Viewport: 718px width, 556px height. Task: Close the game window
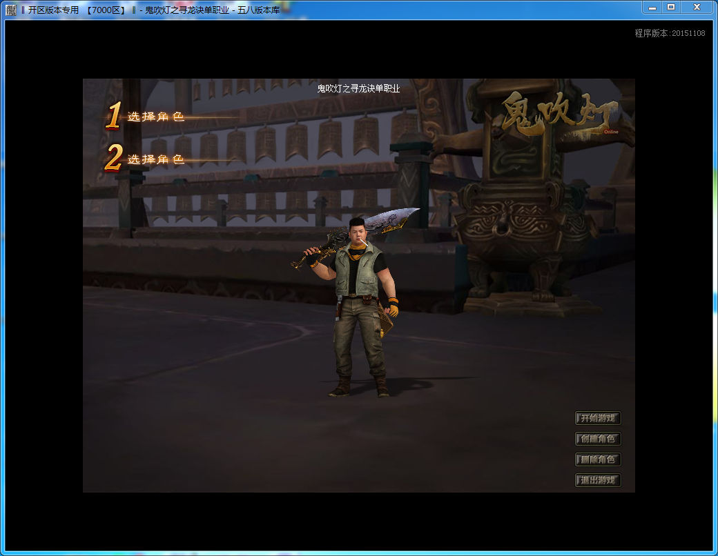pos(697,8)
